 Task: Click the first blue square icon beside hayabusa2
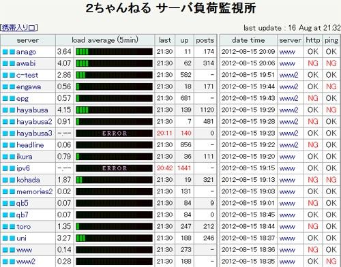click(5, 122)
